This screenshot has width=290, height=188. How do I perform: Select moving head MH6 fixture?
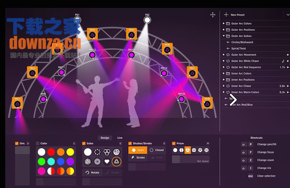167,49
